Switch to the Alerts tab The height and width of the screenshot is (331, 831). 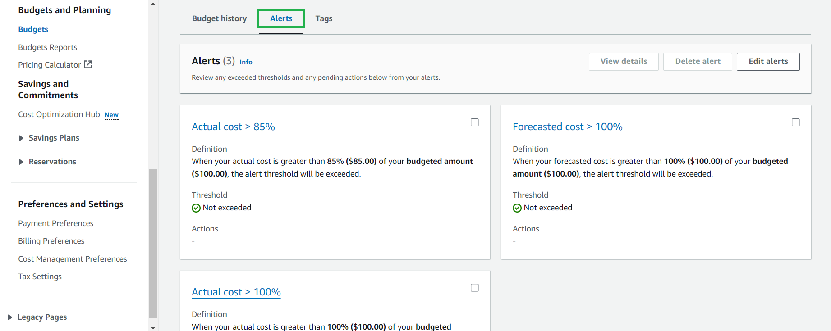point(281,18)
